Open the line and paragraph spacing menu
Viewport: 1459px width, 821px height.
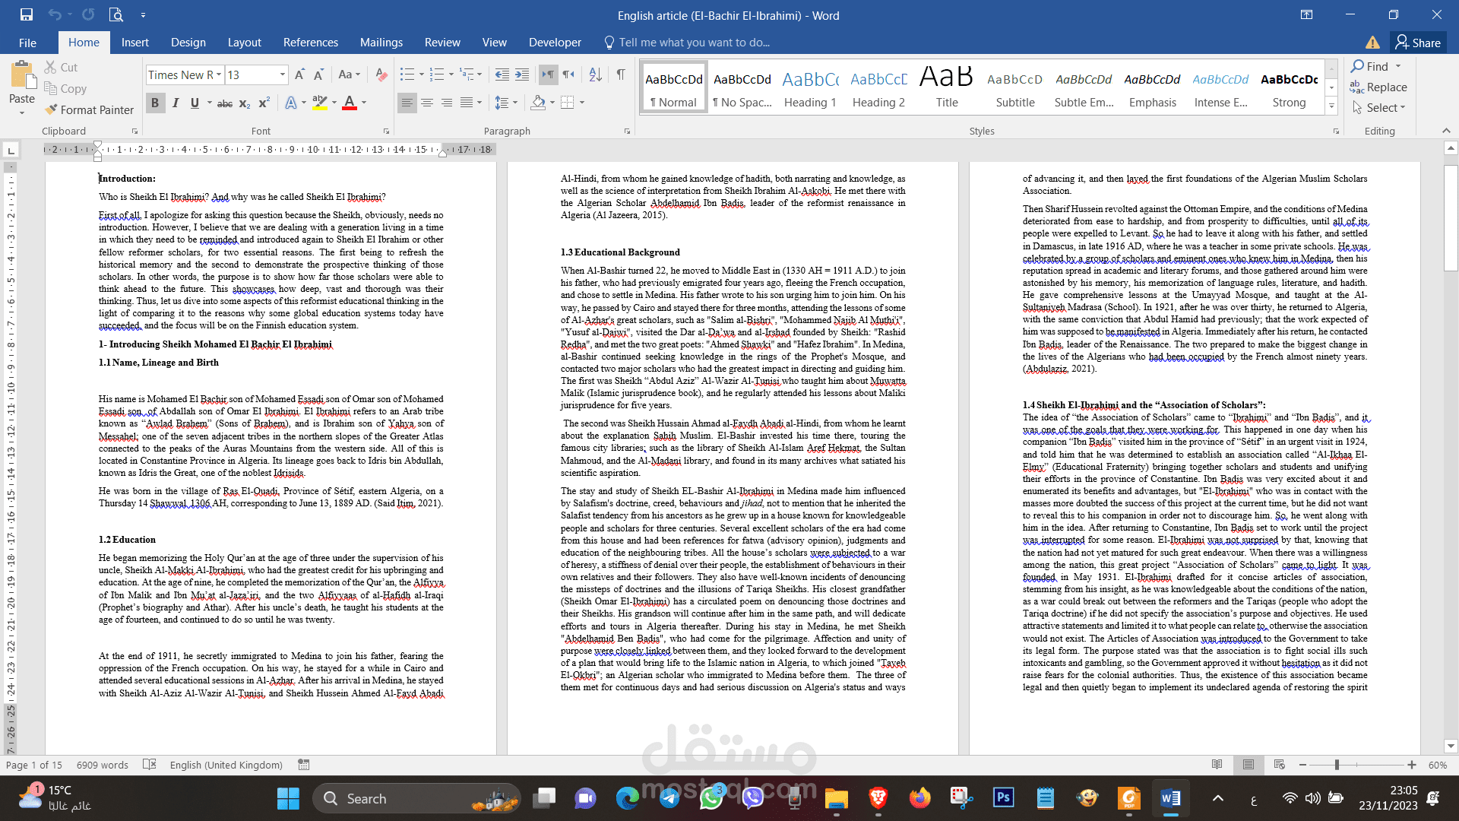pos(506,103)
